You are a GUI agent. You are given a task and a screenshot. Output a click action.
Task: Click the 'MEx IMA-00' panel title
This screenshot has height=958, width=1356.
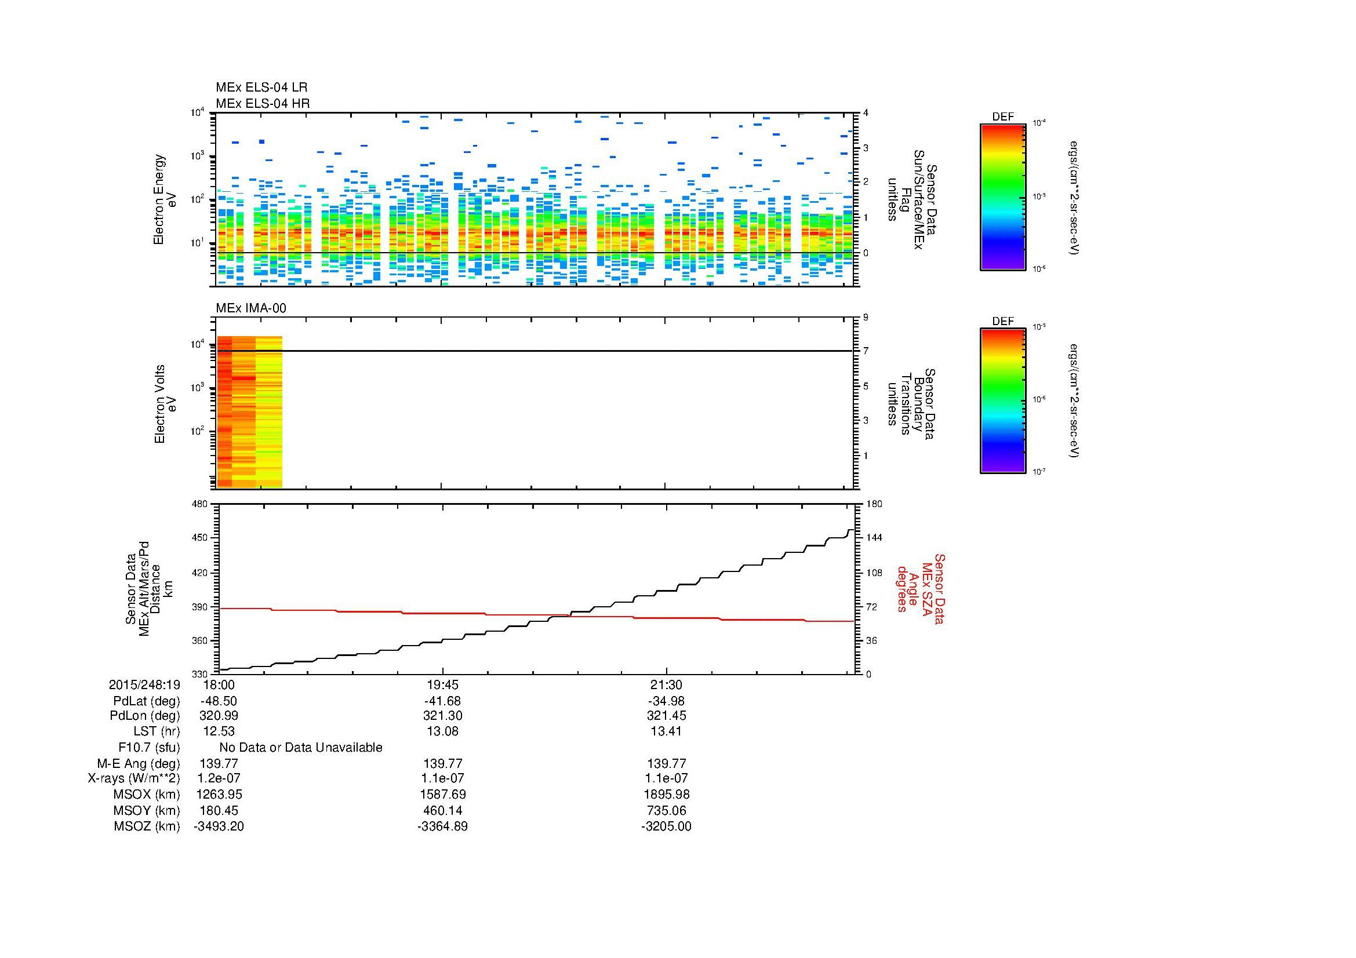pyautogui.click(x=251, y=308)
